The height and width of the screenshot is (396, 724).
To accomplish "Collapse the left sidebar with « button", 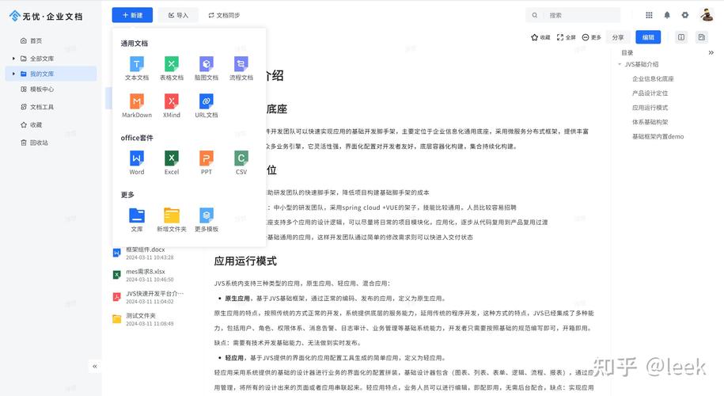I will tap(95, 367).
